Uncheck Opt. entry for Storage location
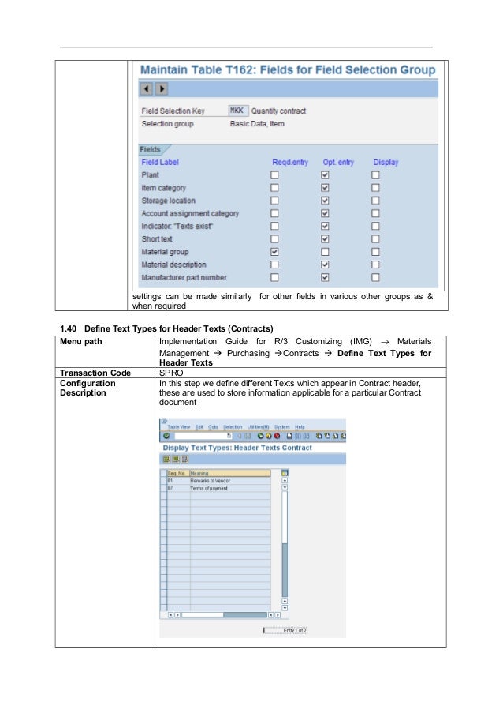503x713 pixels. (325, 201)
